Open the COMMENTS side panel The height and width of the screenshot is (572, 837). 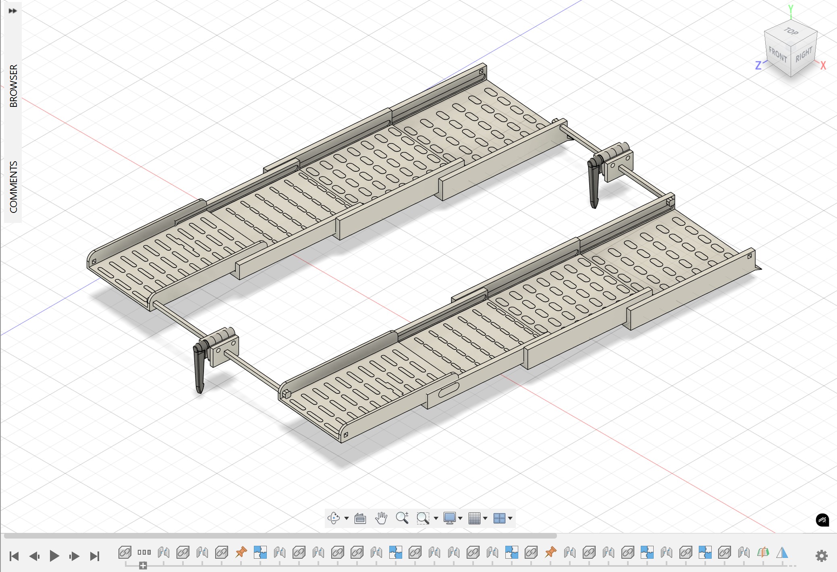[x=13, y=187]
